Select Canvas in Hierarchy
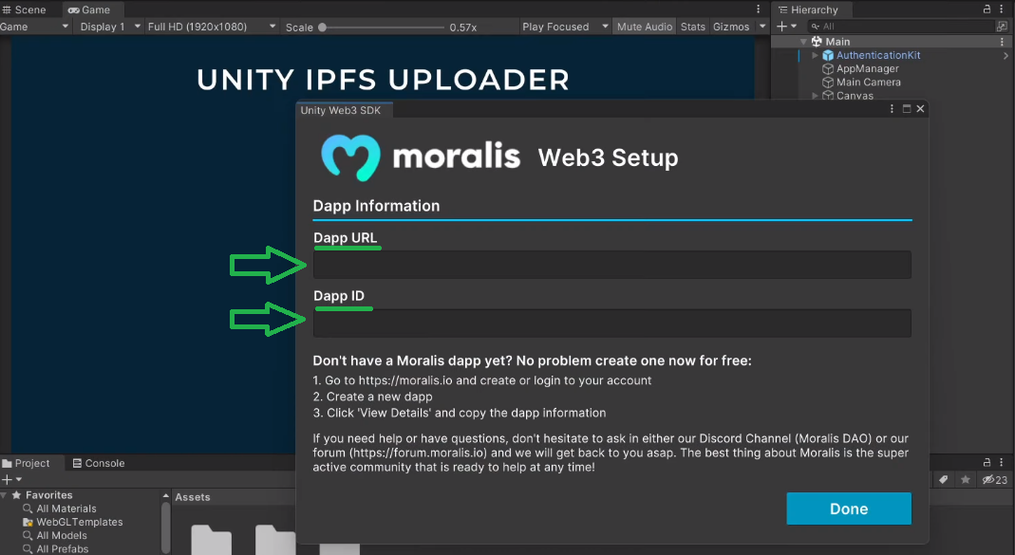 pyautogui.click(x=855, y=95)
